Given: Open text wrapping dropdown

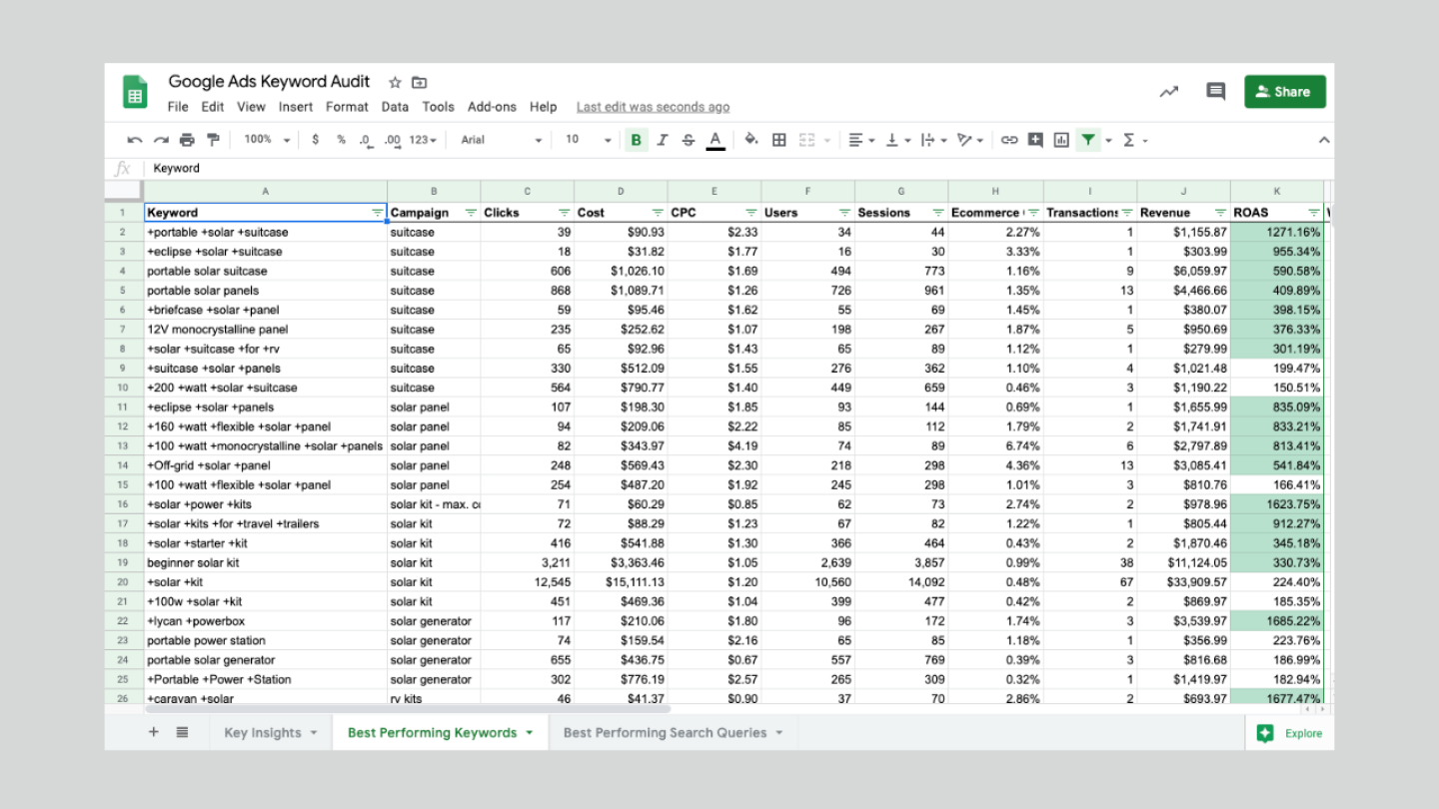Looking at the screenshot, I should coord(933,140).
